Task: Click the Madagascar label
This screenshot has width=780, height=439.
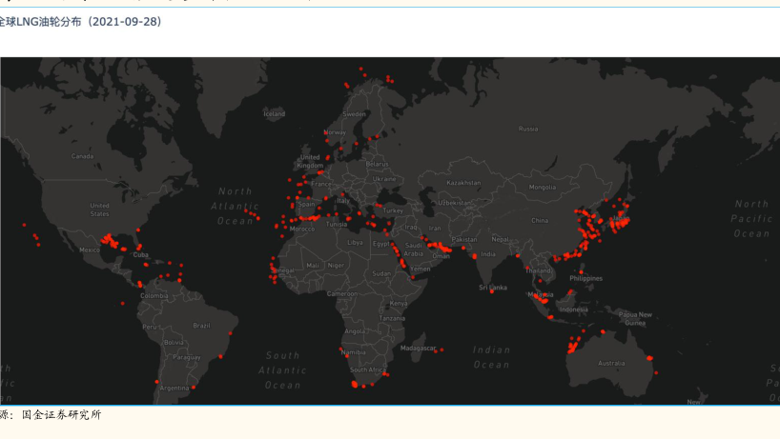Action: click(418, 349)
